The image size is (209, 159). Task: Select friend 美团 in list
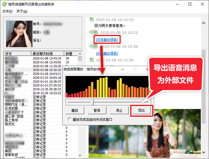pyautogui.click(x=8, y=151)
